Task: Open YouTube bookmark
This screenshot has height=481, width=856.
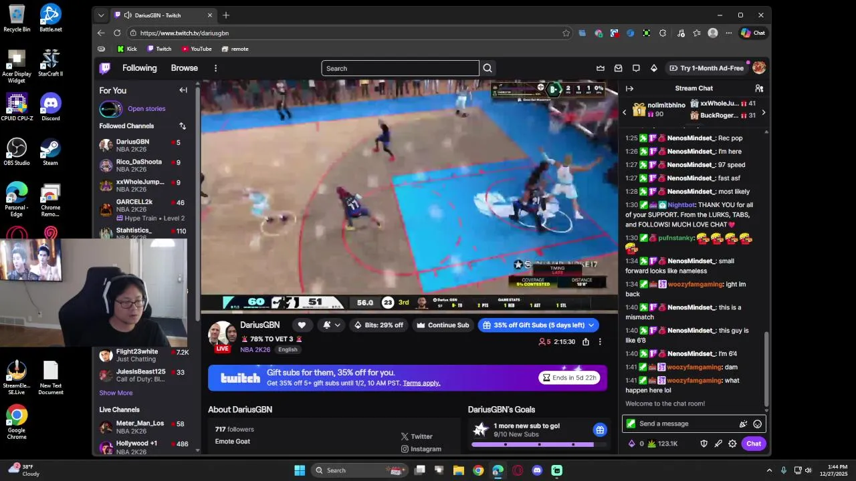Action: 196,49
